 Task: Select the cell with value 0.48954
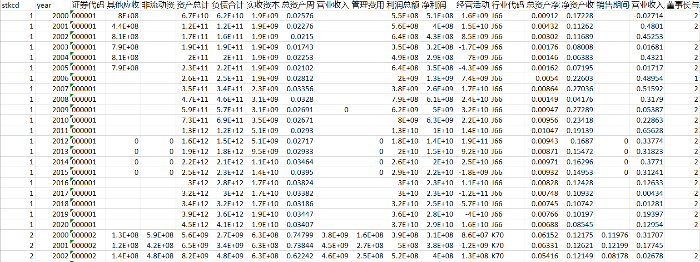point(647,79)
